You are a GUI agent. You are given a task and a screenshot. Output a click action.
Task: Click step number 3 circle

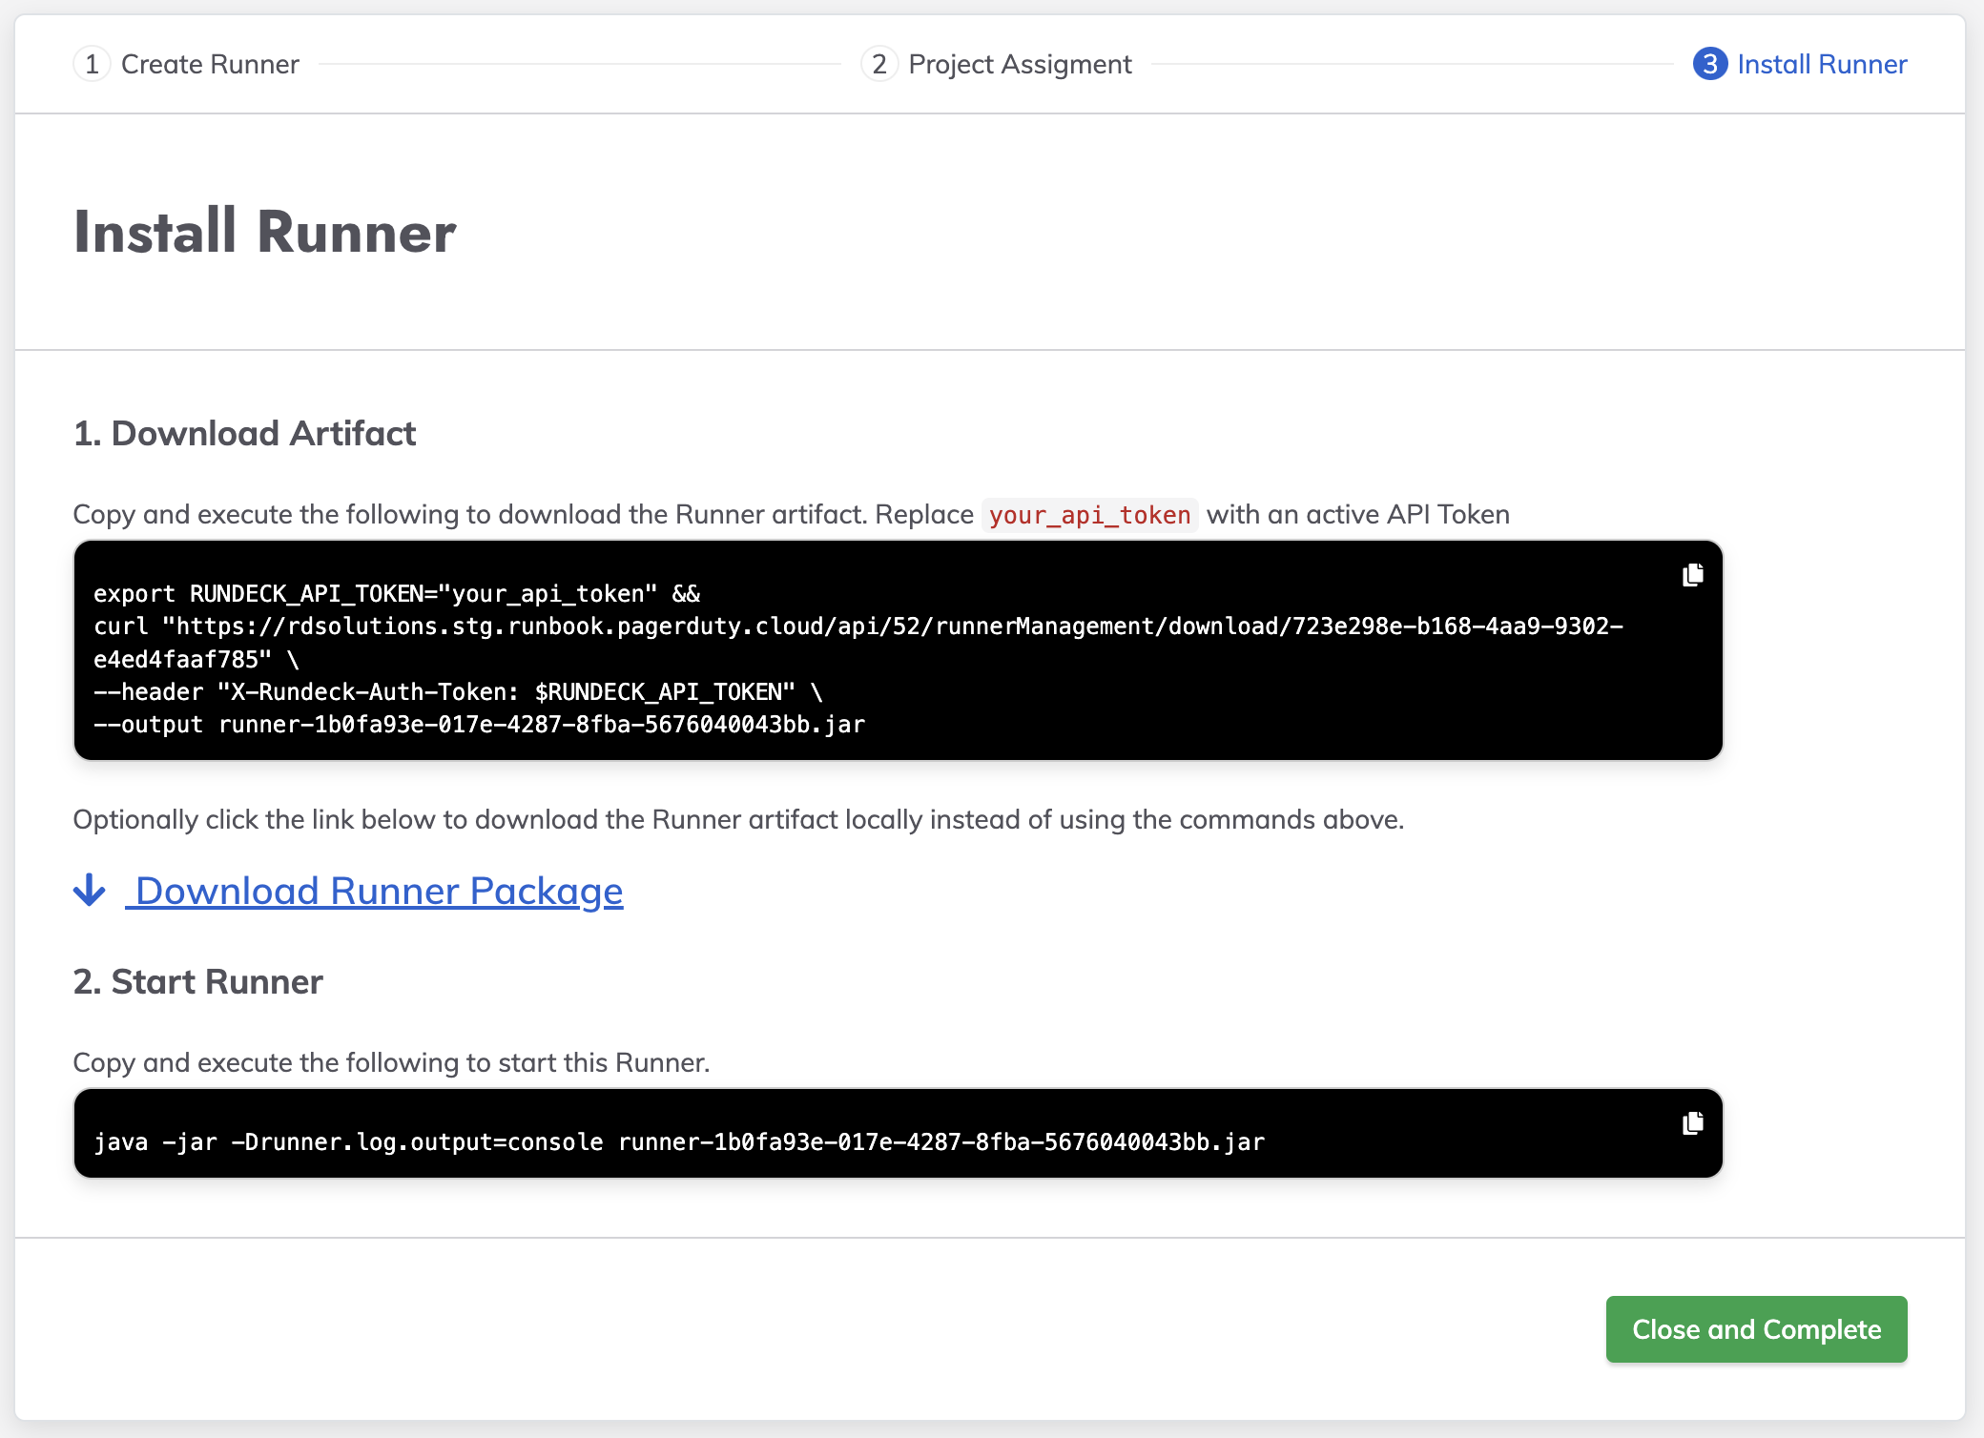click(x=1710, y=64)
